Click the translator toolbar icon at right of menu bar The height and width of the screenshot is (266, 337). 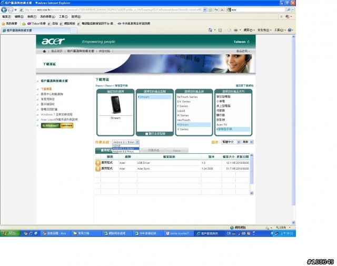coord(288,16)
